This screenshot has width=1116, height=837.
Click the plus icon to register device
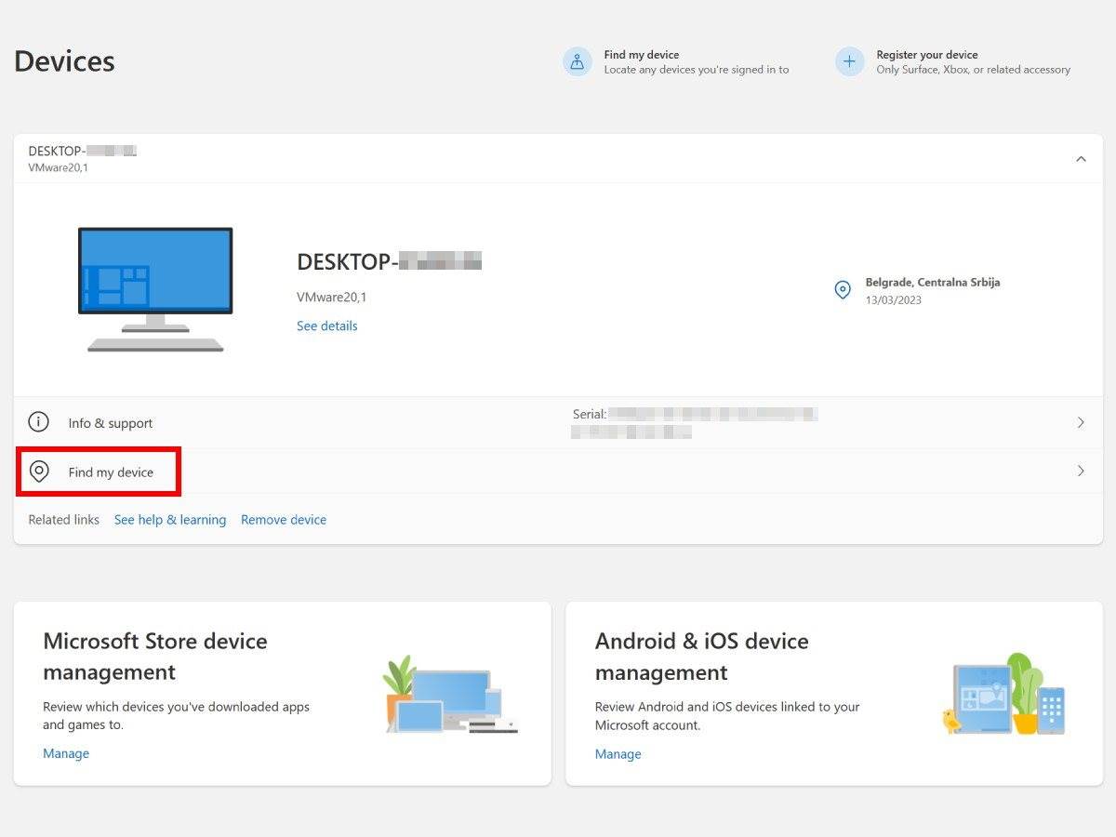pos(849,62)
